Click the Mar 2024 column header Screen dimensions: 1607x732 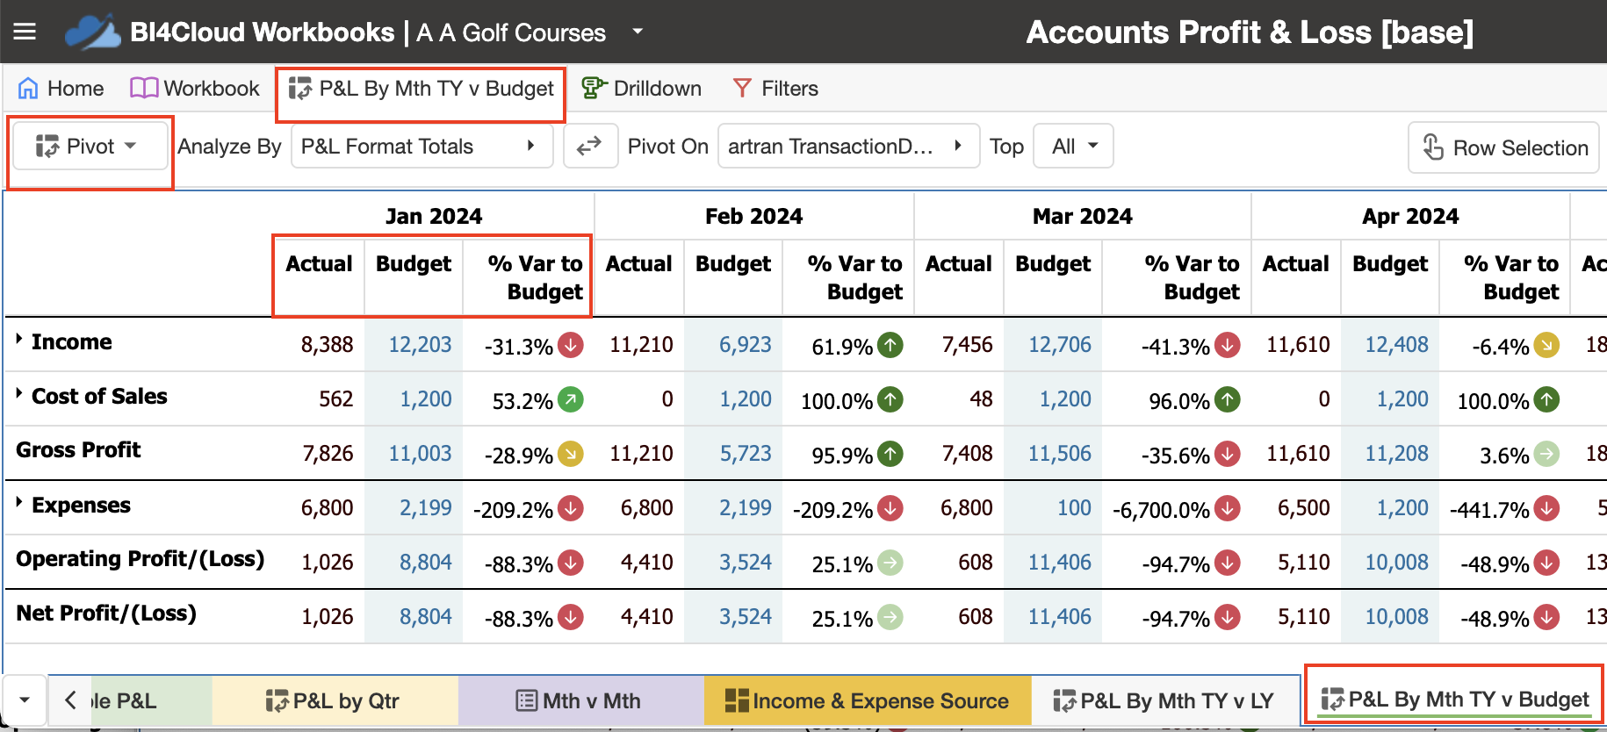[x=1082, y=216]
